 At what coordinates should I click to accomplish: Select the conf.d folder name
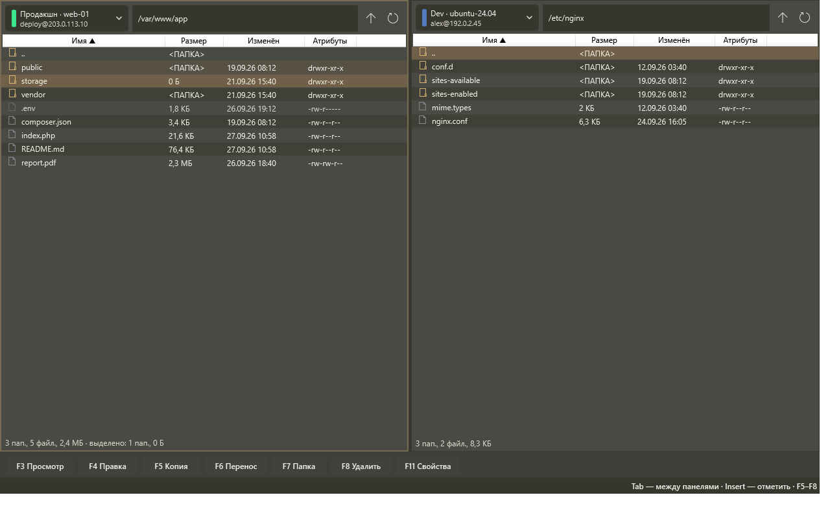click(x=442, y=67)
